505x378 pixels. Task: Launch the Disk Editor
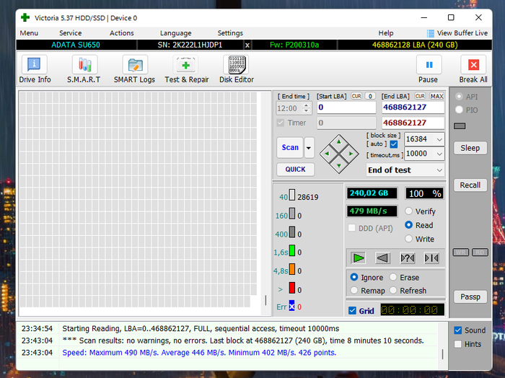tap(237, 70)
